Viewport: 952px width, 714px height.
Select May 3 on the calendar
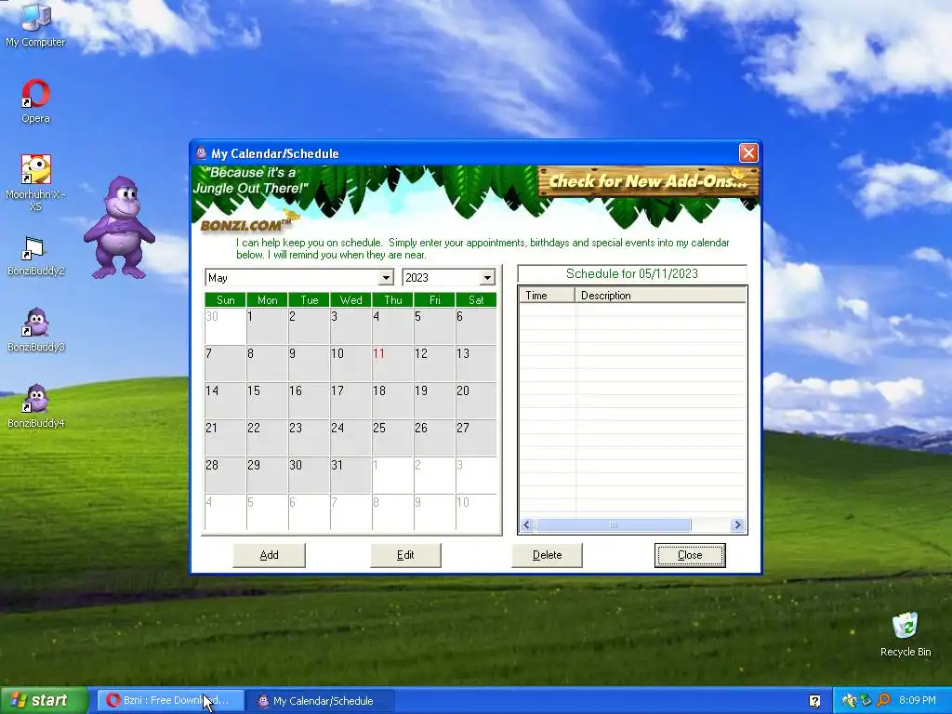tap(350, 326)
